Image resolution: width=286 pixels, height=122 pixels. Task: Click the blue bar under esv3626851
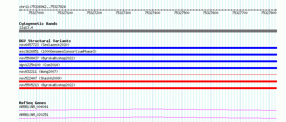point(148,55)
